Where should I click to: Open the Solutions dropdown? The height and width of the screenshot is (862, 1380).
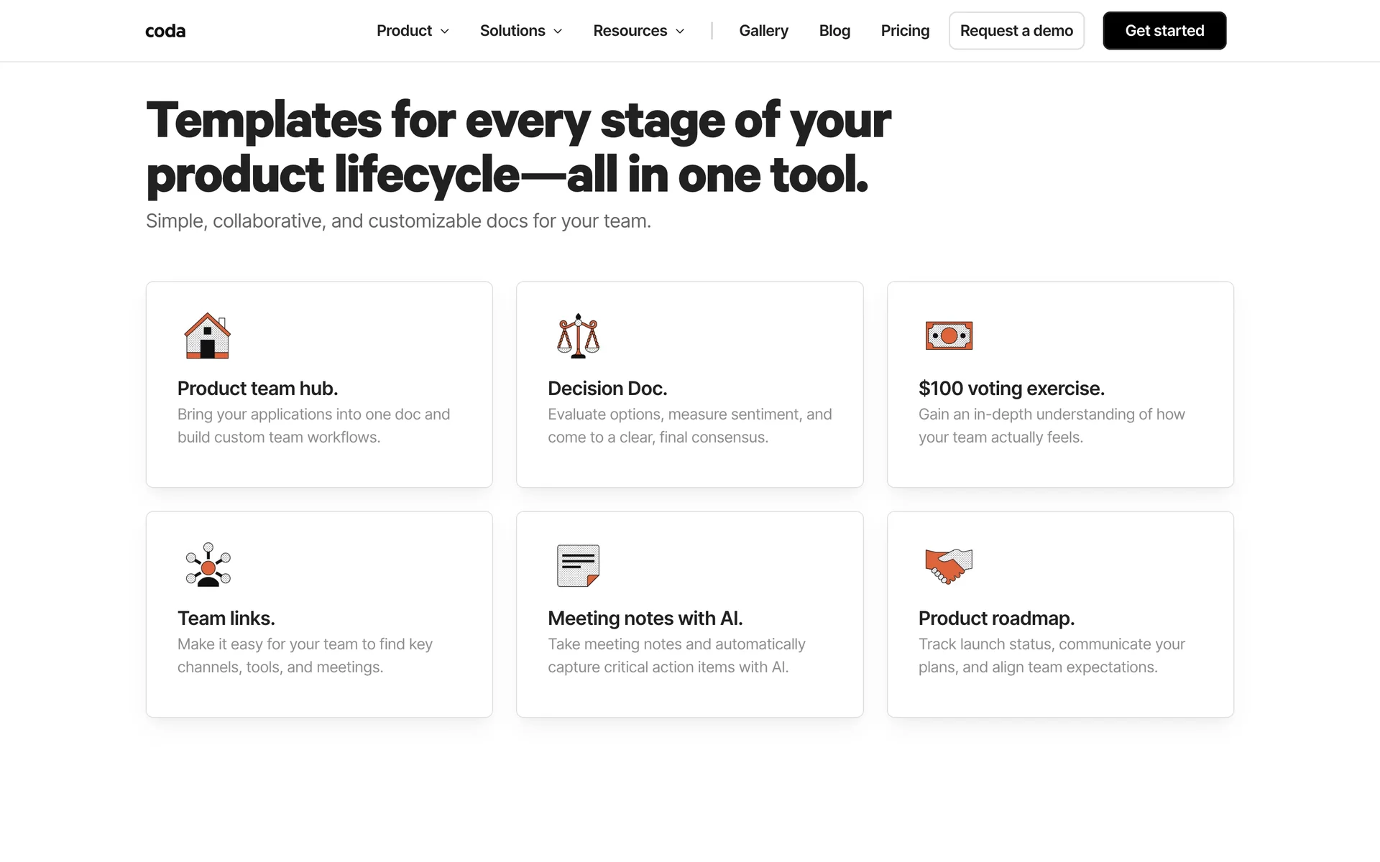(x=521, y=31)
